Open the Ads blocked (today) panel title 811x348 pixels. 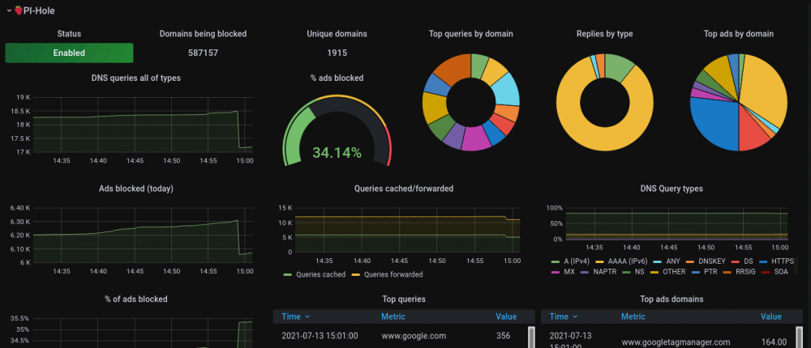click(x=136, y=189)
